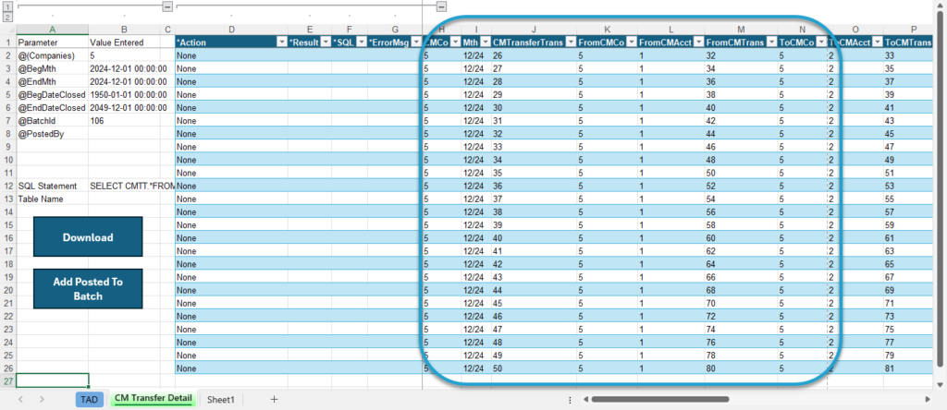The image size is (947, 410).
Task: Open the Mth column filter arrow
Action: point(485,42)
